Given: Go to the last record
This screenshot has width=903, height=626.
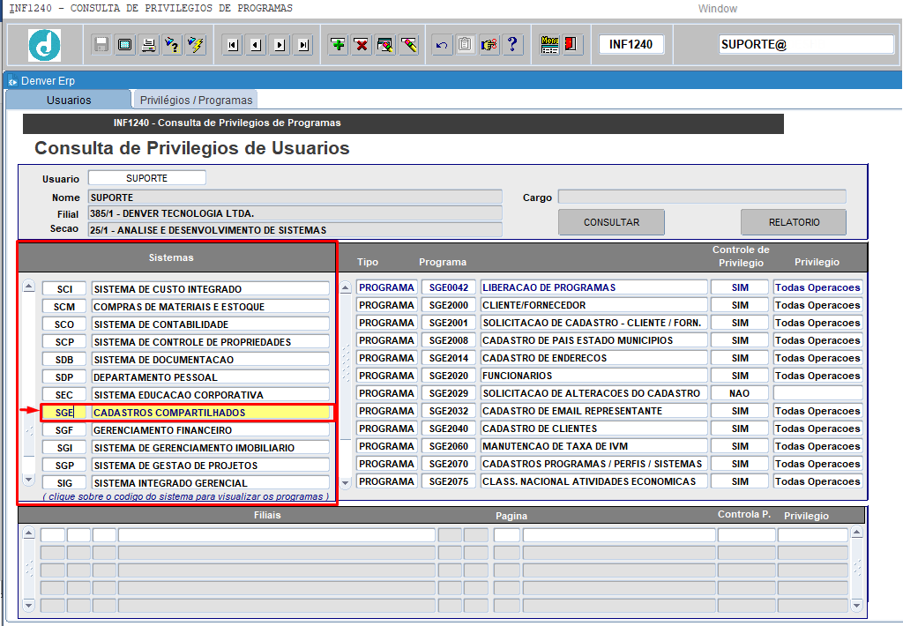Looking at the screenshot, I should tap(303, 44).
